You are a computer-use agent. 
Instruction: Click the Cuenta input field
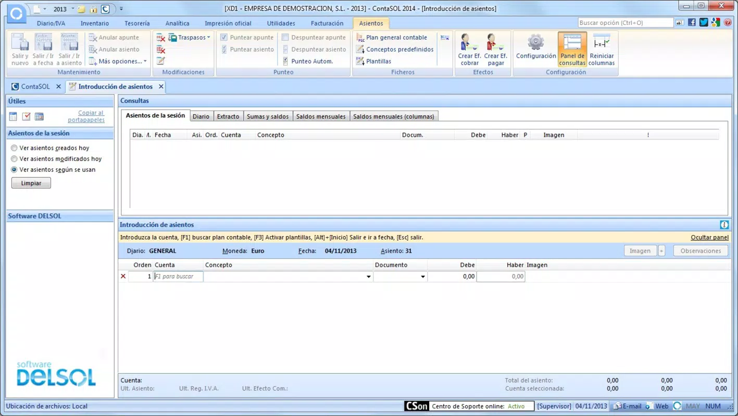pos(178,277)
